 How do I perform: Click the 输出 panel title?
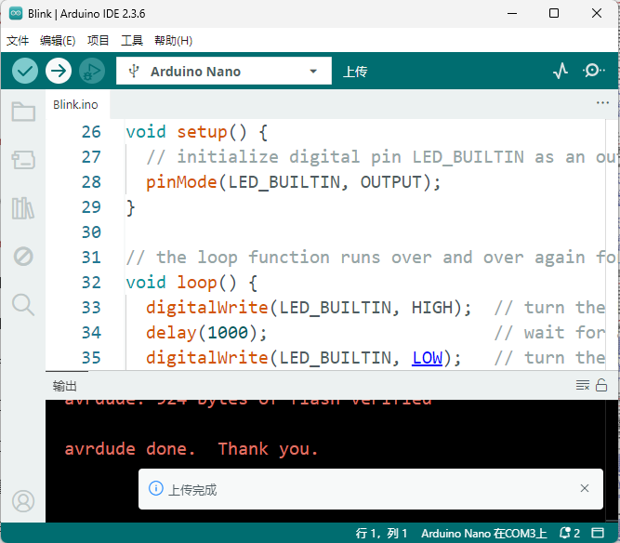[64, 386]
